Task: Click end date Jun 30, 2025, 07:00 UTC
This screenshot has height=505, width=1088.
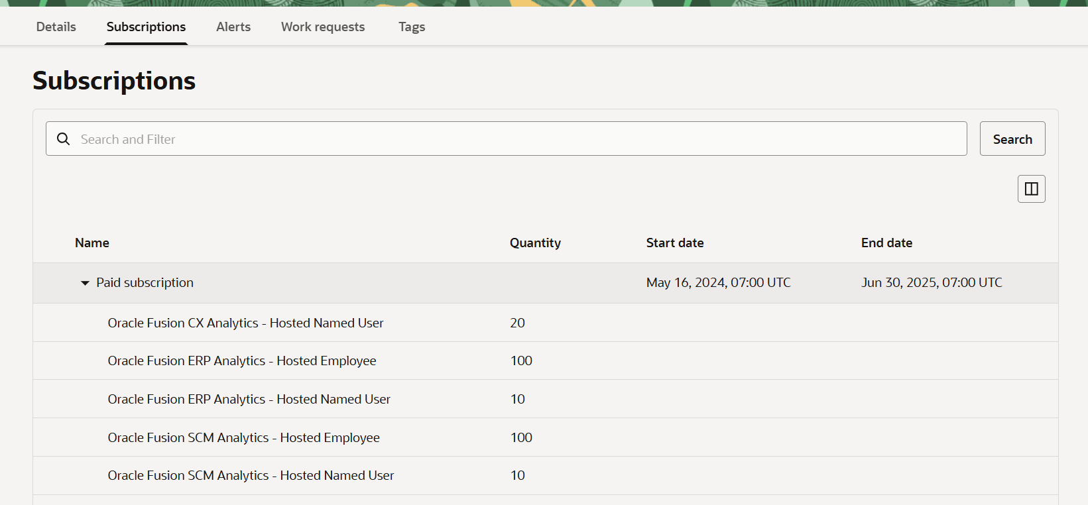Action: click(x=932, y=282)
